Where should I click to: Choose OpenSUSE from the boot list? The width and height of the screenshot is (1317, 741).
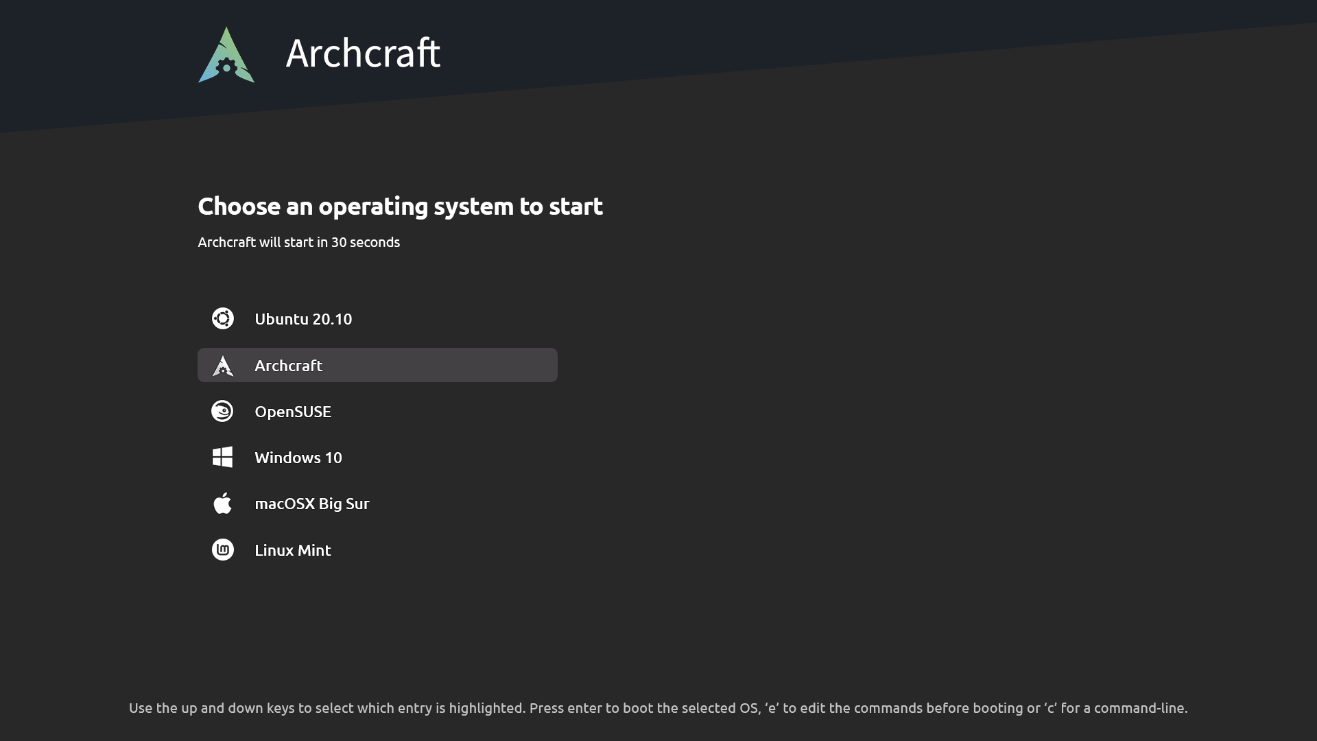point(377,411)
